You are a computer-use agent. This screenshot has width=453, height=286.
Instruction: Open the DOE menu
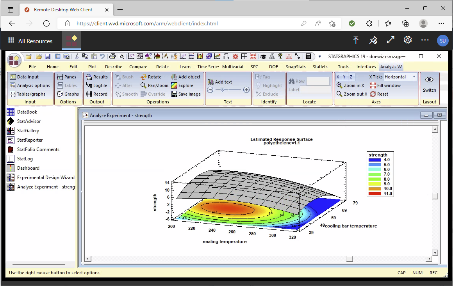coord(273,67)
